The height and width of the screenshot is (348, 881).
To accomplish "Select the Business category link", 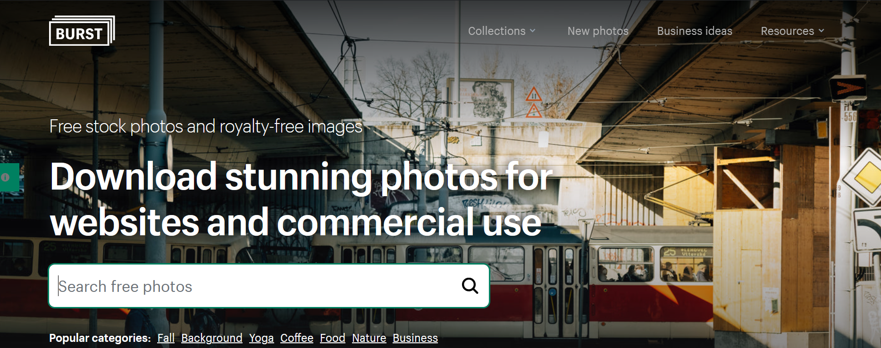I will (x=415, y=338).
